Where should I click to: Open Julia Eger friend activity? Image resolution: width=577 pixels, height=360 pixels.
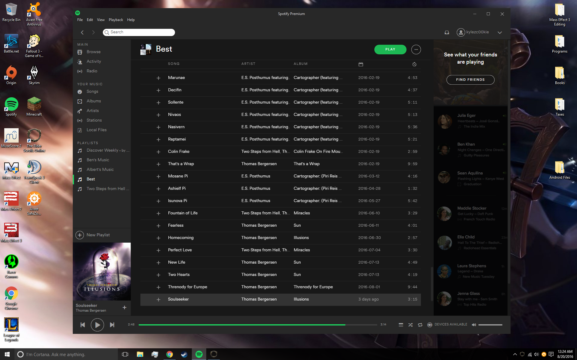point(471,121)
